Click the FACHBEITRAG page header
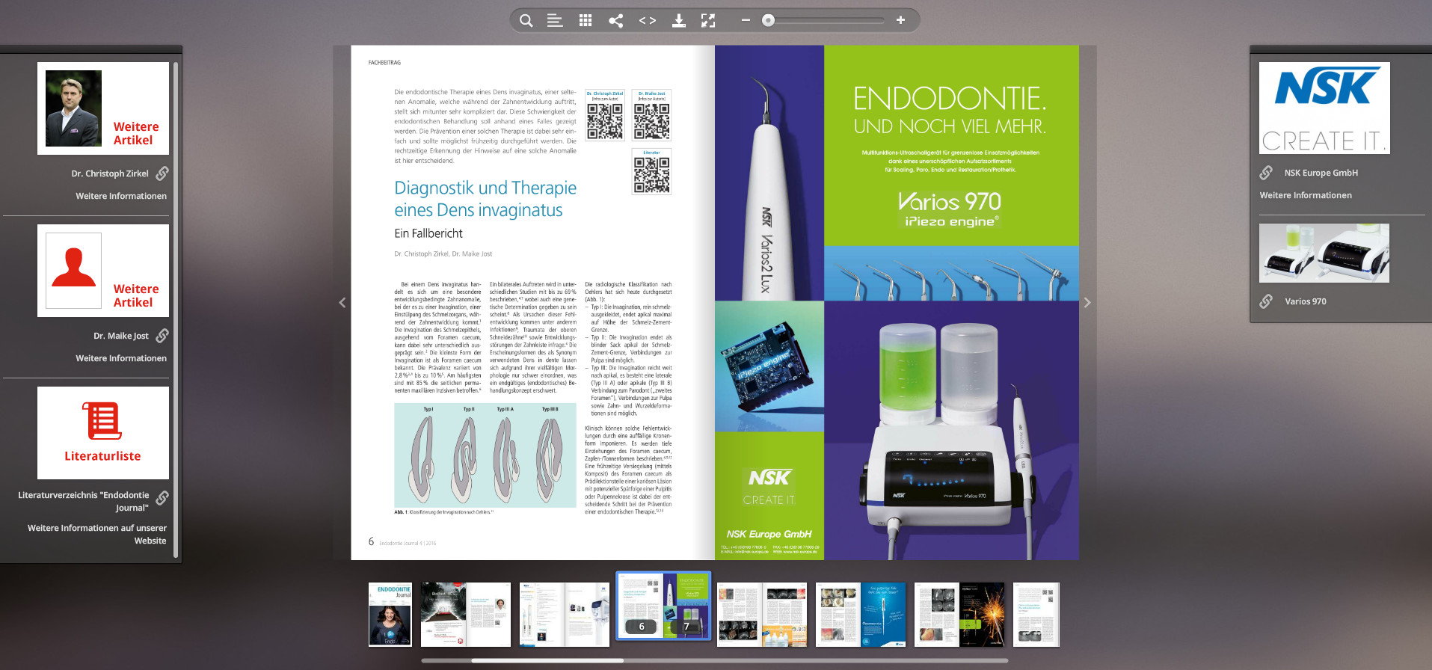The image size is (1432, 670). (384, 63)
